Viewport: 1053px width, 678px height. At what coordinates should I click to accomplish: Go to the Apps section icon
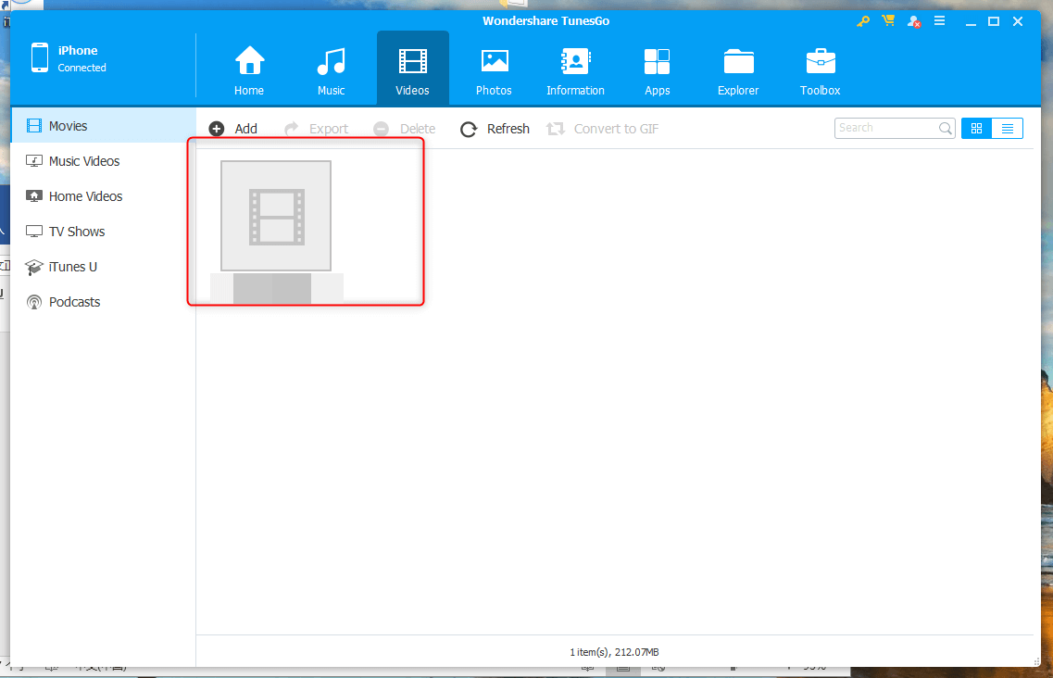point(657,70)
